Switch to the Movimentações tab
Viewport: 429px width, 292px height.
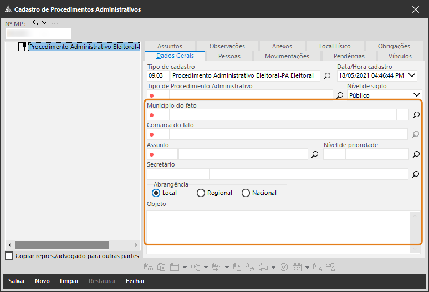click(x=287, y=56)
